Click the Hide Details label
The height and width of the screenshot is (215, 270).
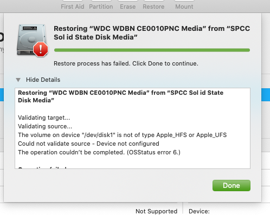point(43,80)
